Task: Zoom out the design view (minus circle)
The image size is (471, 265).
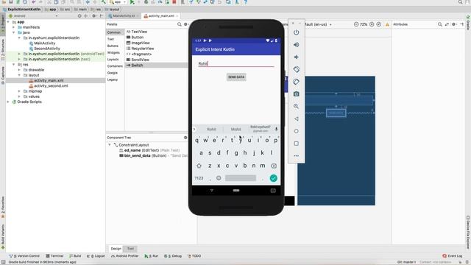Action: [x=356, y=24]
